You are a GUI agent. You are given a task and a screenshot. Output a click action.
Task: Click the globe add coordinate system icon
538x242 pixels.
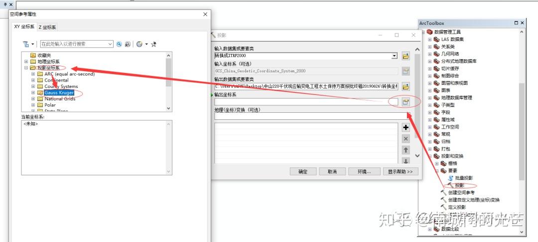[x=139, y=44]
